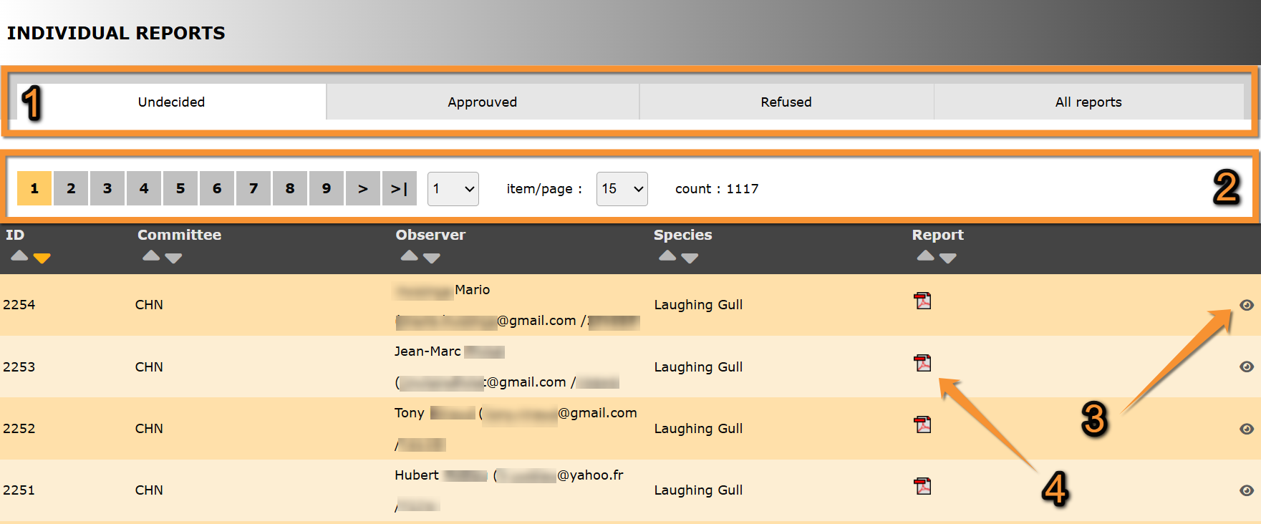The image size is (1261, 524).
Task: Open PDF report for ID 2252
Action: point(922,424)
